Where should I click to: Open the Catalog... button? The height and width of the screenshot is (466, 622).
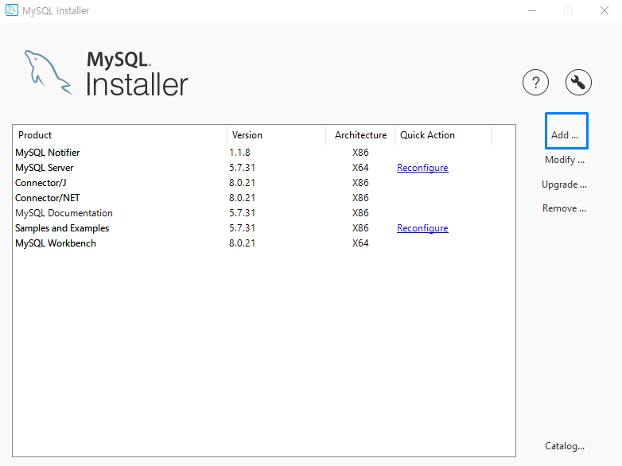click(x=565, y=446)
